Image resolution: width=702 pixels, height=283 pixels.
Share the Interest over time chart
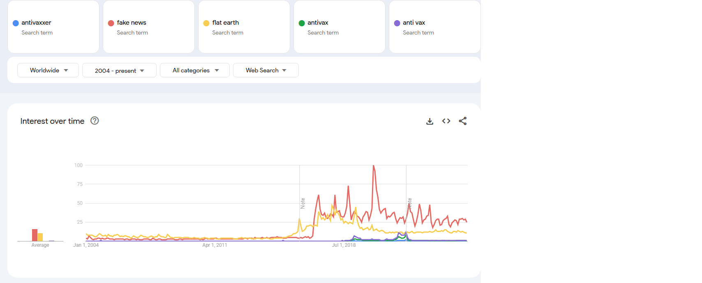pyautogui.click(x=462, y=121)
